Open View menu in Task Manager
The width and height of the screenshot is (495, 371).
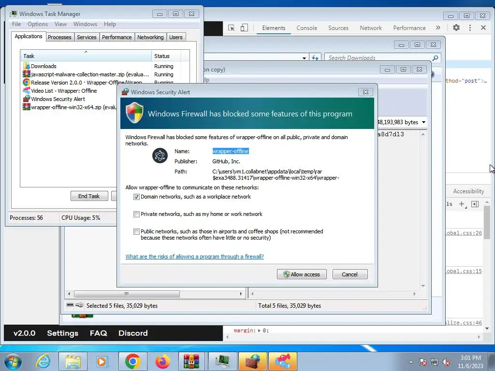click(x=60, y=24)
